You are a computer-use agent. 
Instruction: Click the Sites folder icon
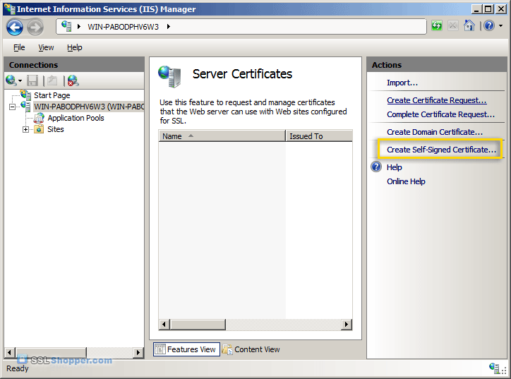tap(39, 129)
